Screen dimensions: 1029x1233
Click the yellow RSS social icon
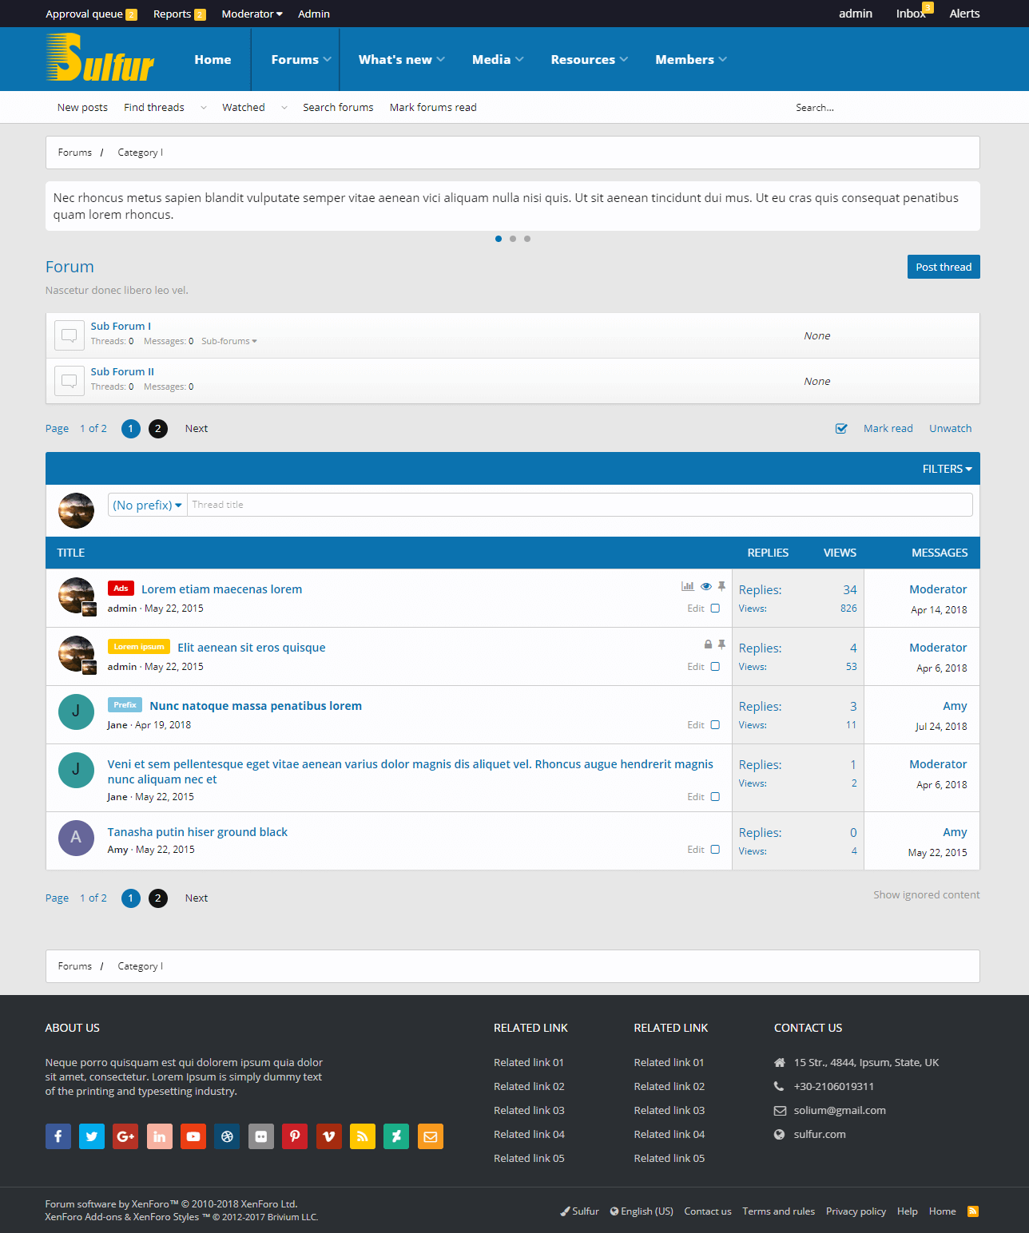click(363, 1136)
